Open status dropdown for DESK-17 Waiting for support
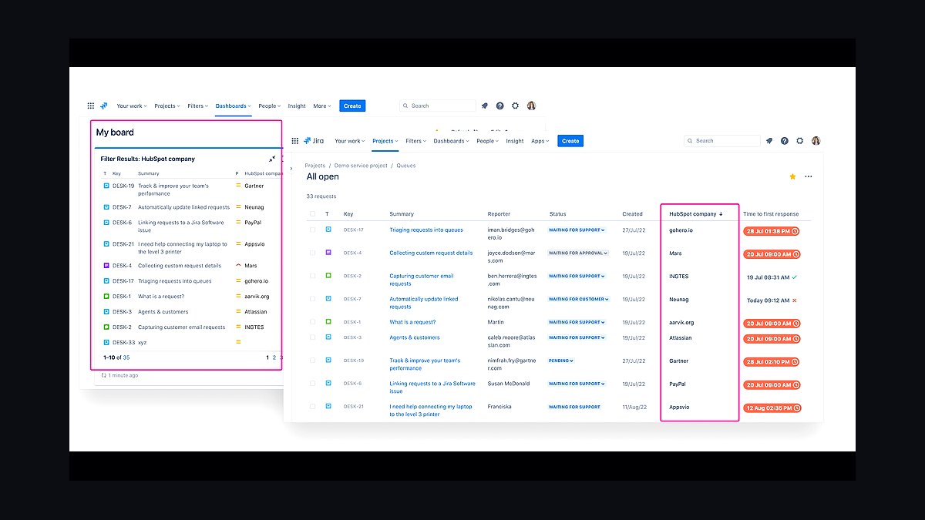Image resolution: width=925 pixels, height=520 pixels. click(x=577, y=230)
